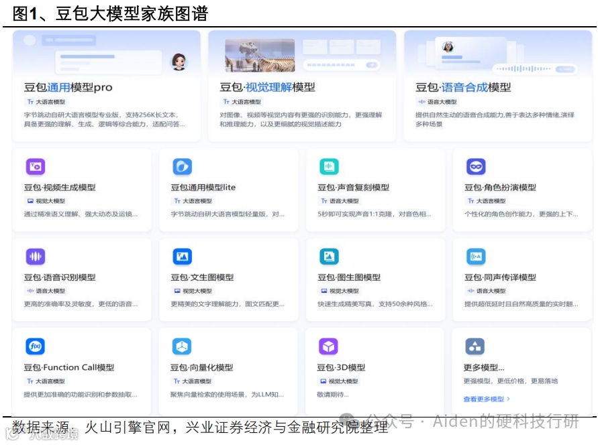Click 大语言模型 tag under 豆包·视觉理解模型
Image resolution: width=598 pixels, height=445 pixels.
pos(242,102)
